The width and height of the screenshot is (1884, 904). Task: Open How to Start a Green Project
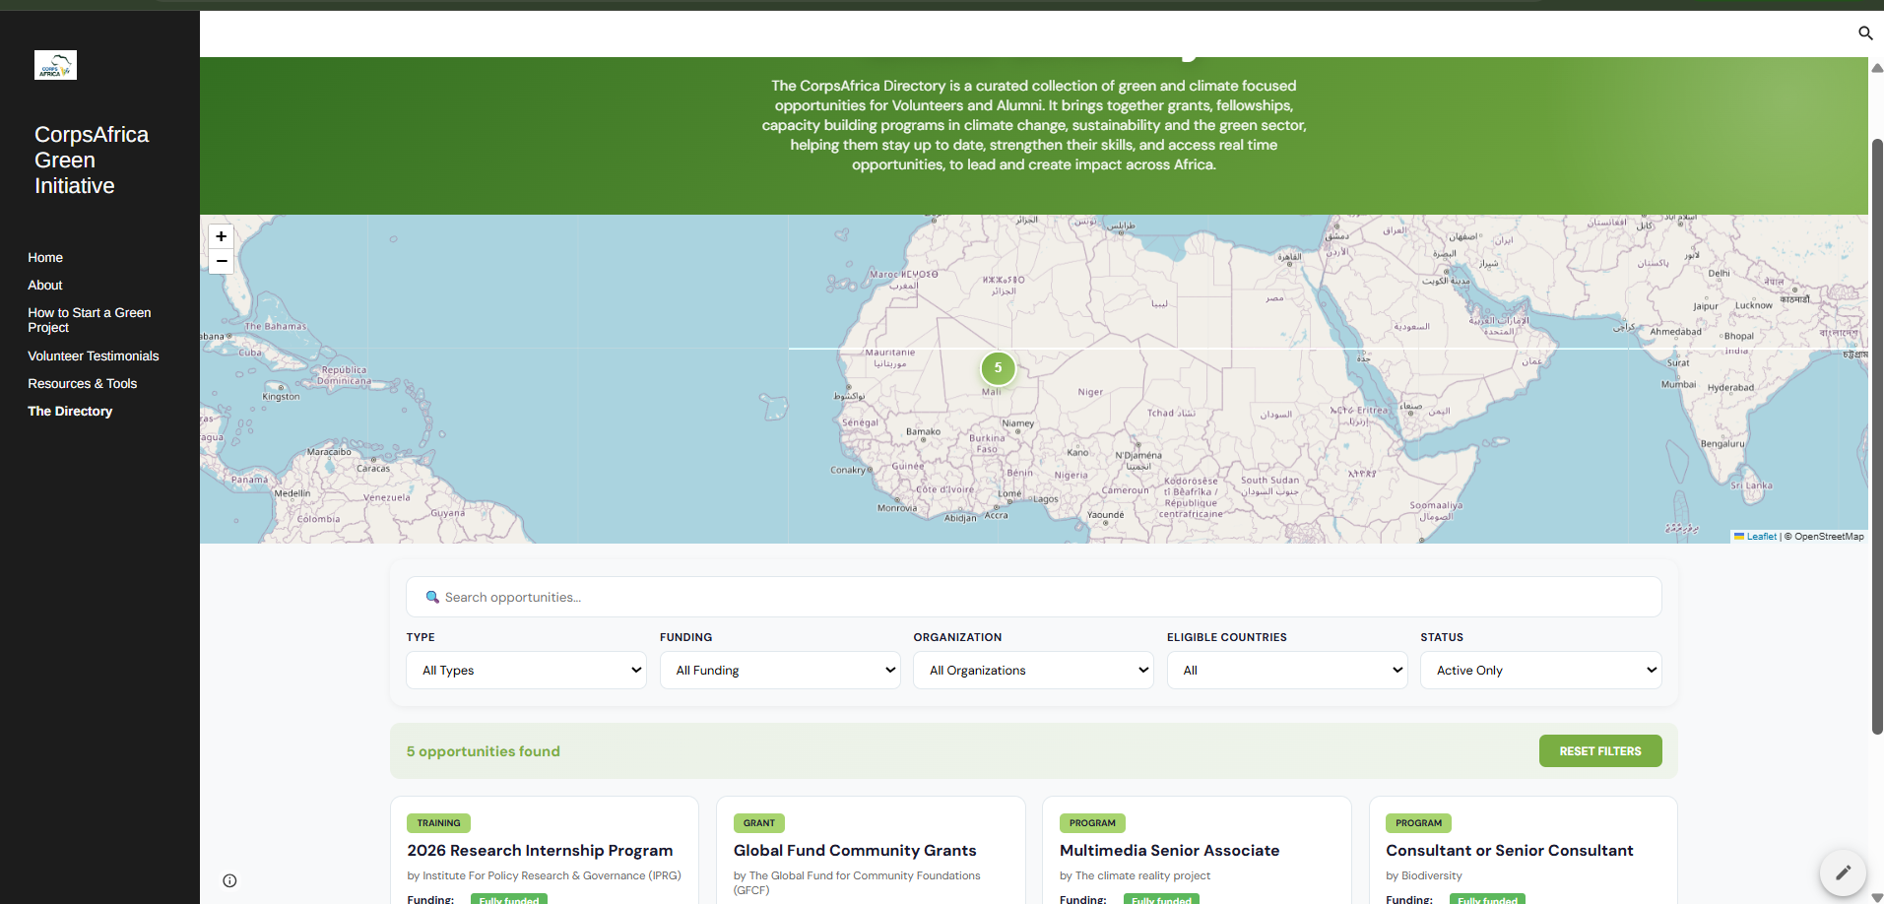pyautogui.click(x=90, y=320)
